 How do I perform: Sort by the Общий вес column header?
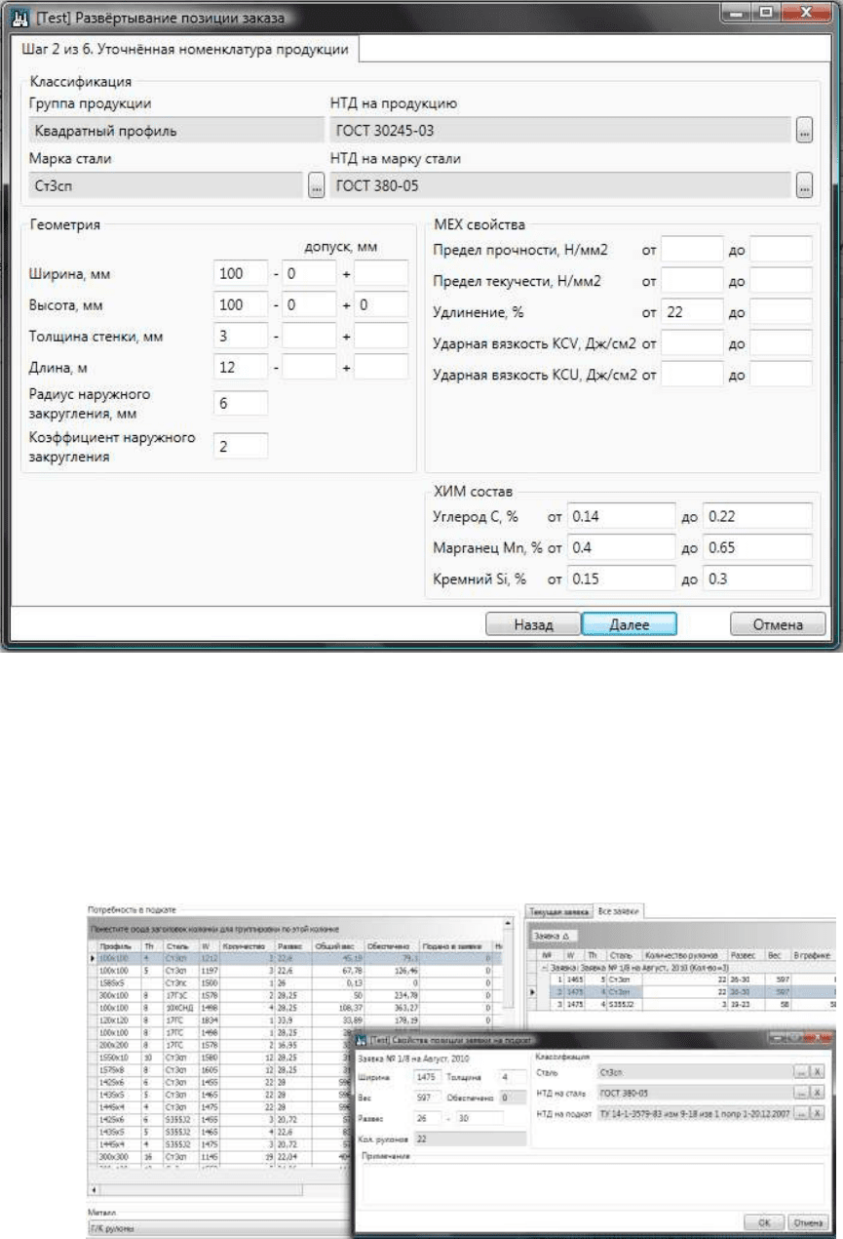pyautogui.click(x=338, y=945)
